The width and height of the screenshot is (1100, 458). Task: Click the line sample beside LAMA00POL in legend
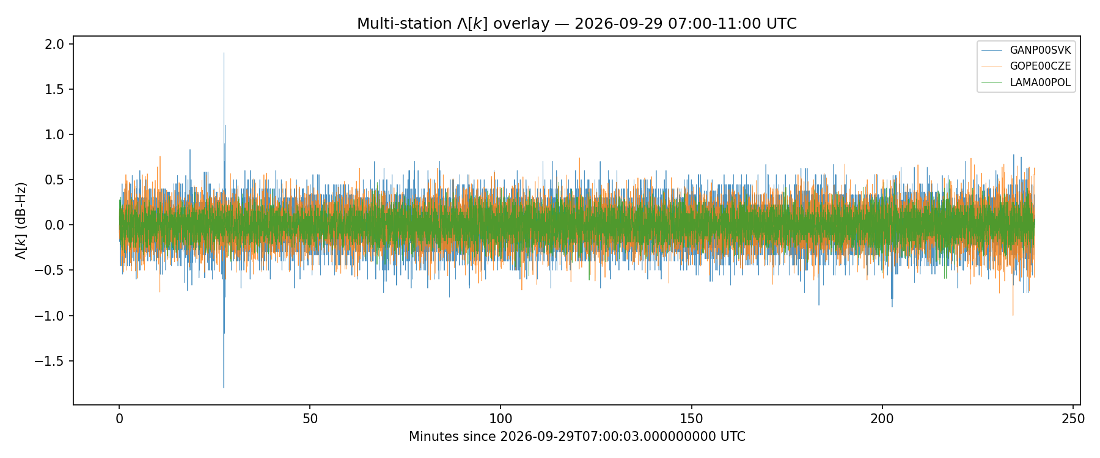992,83
